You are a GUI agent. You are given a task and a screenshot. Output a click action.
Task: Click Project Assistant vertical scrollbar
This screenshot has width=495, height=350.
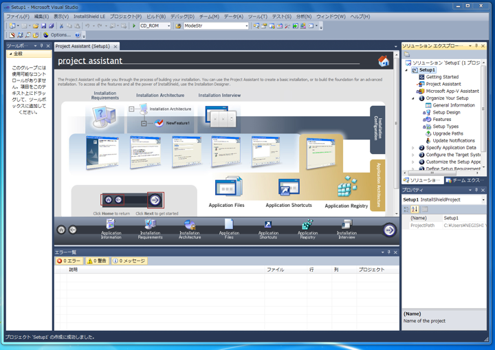396,123
